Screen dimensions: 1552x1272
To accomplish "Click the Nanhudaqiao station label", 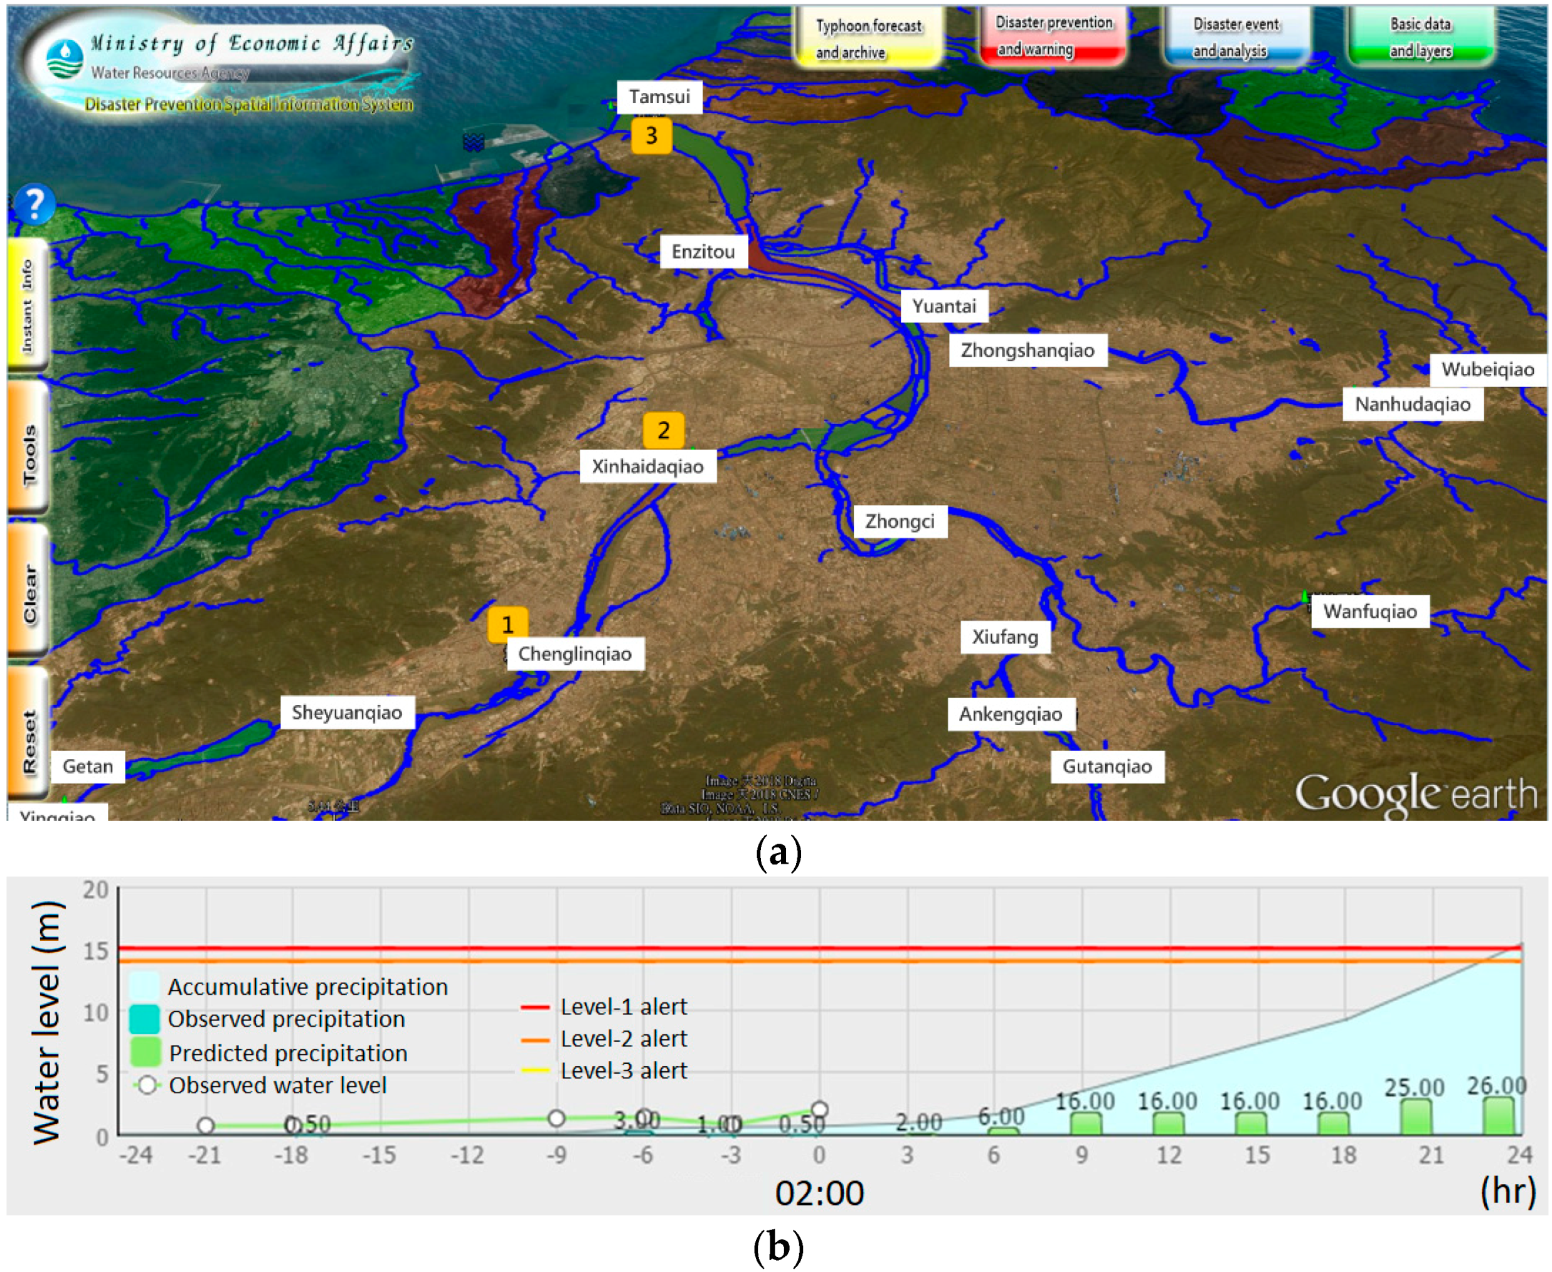I will point(1412,405).
